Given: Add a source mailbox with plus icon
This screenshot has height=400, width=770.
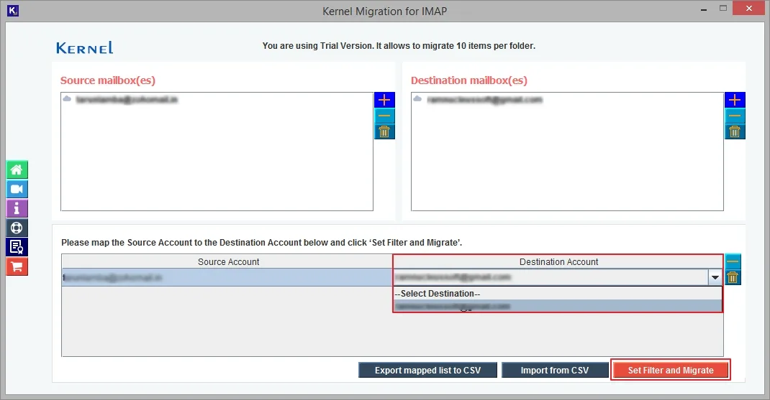Looking at the screenshot, I should tap(384, 100).
